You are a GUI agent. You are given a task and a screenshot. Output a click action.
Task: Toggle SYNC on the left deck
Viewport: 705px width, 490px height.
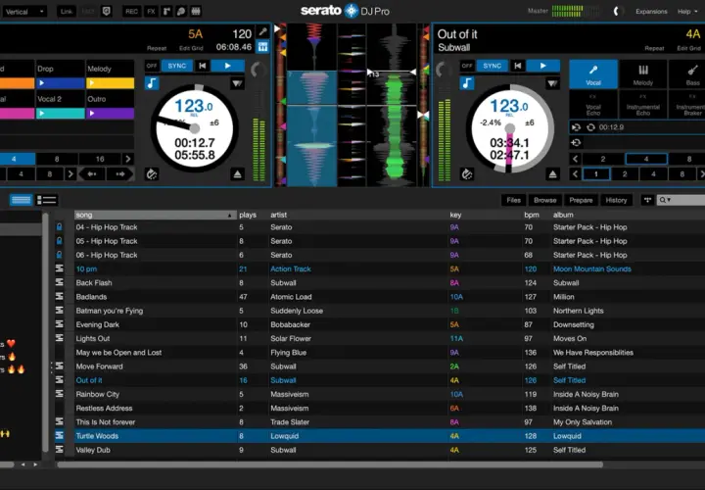(176, 66)
